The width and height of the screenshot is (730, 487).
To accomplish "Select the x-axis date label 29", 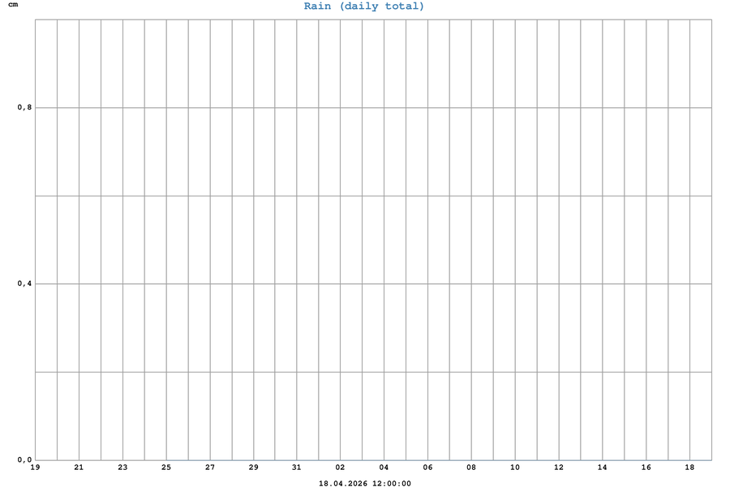I will point(253,468).
